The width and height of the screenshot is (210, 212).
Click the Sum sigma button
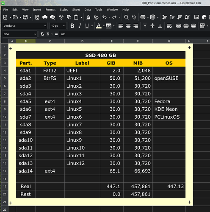point(48,34)
